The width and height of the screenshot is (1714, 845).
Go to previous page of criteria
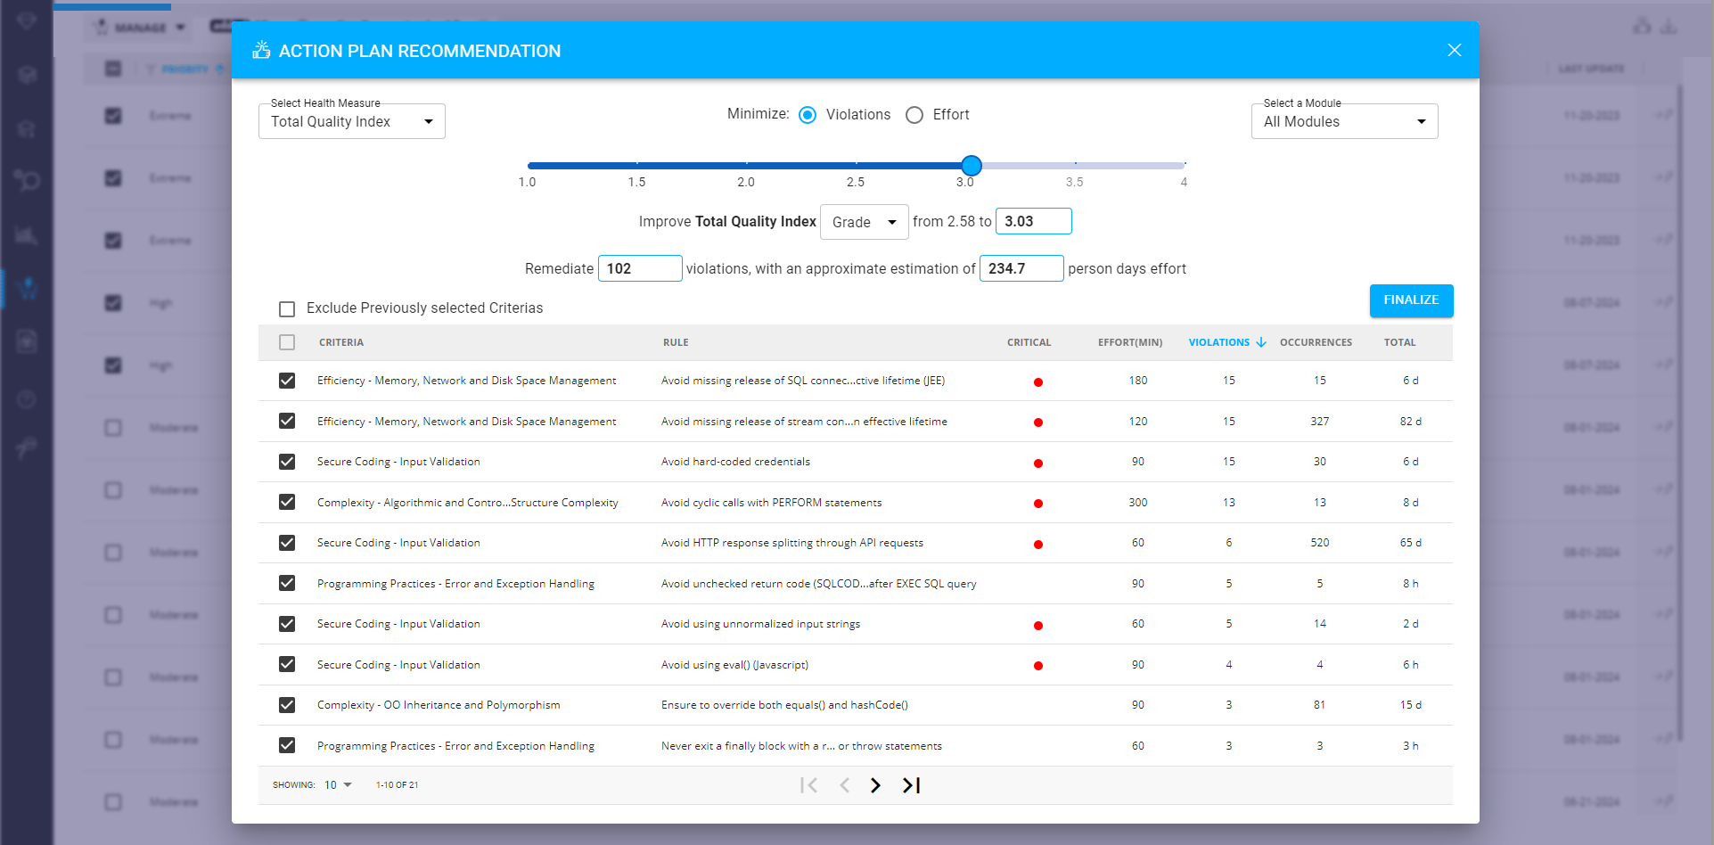(844, 785)
